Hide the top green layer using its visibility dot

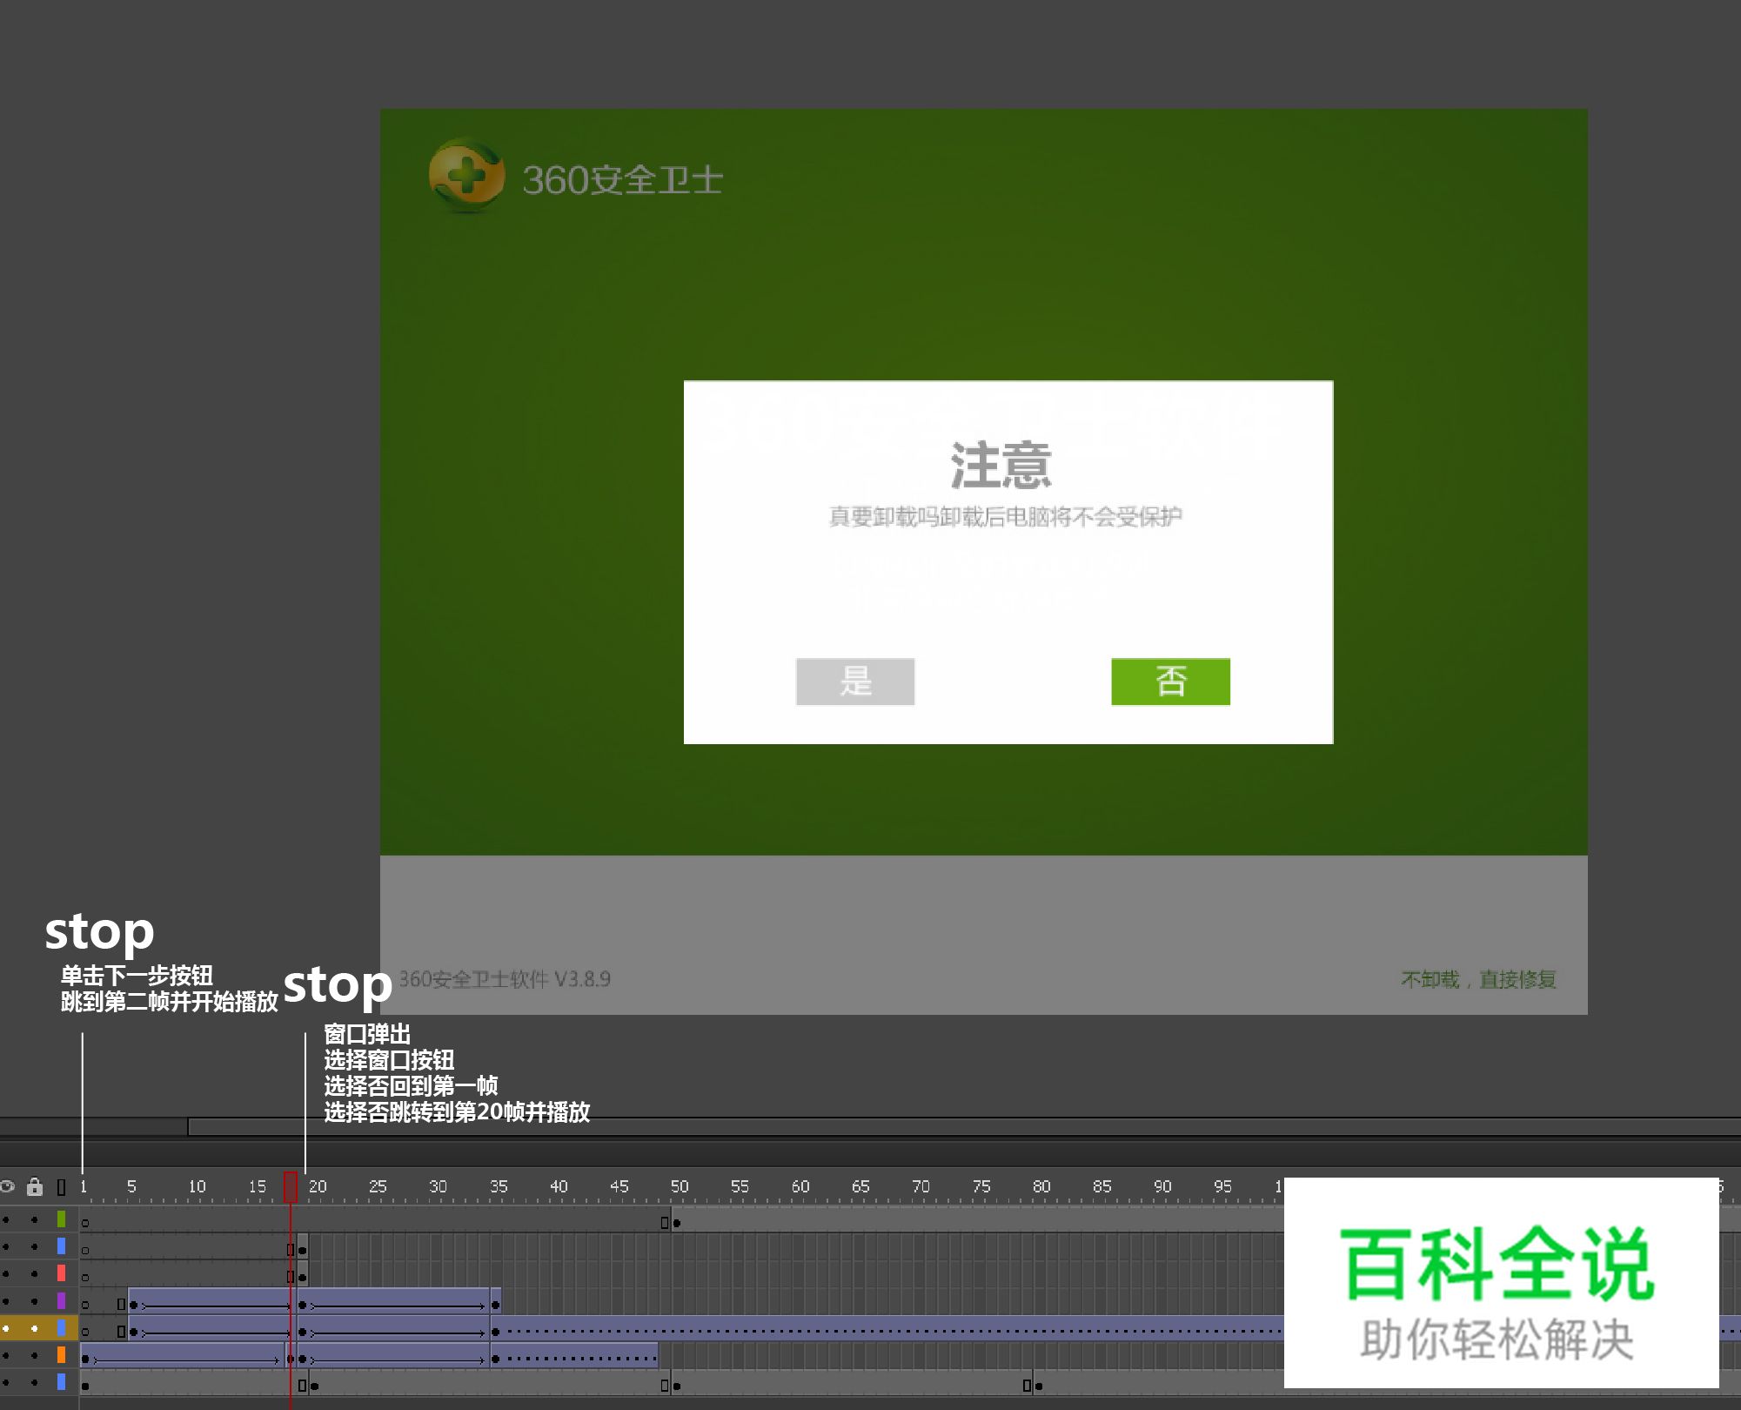[7, 1220]
